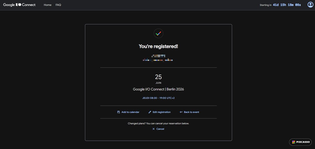Open the user account avatar icon

click(x=311, y=5)
